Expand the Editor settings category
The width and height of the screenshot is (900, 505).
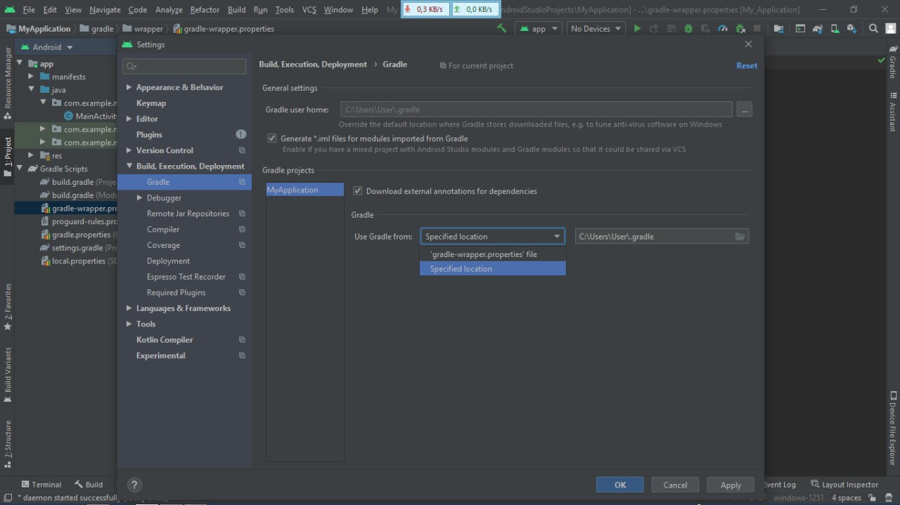129,119
